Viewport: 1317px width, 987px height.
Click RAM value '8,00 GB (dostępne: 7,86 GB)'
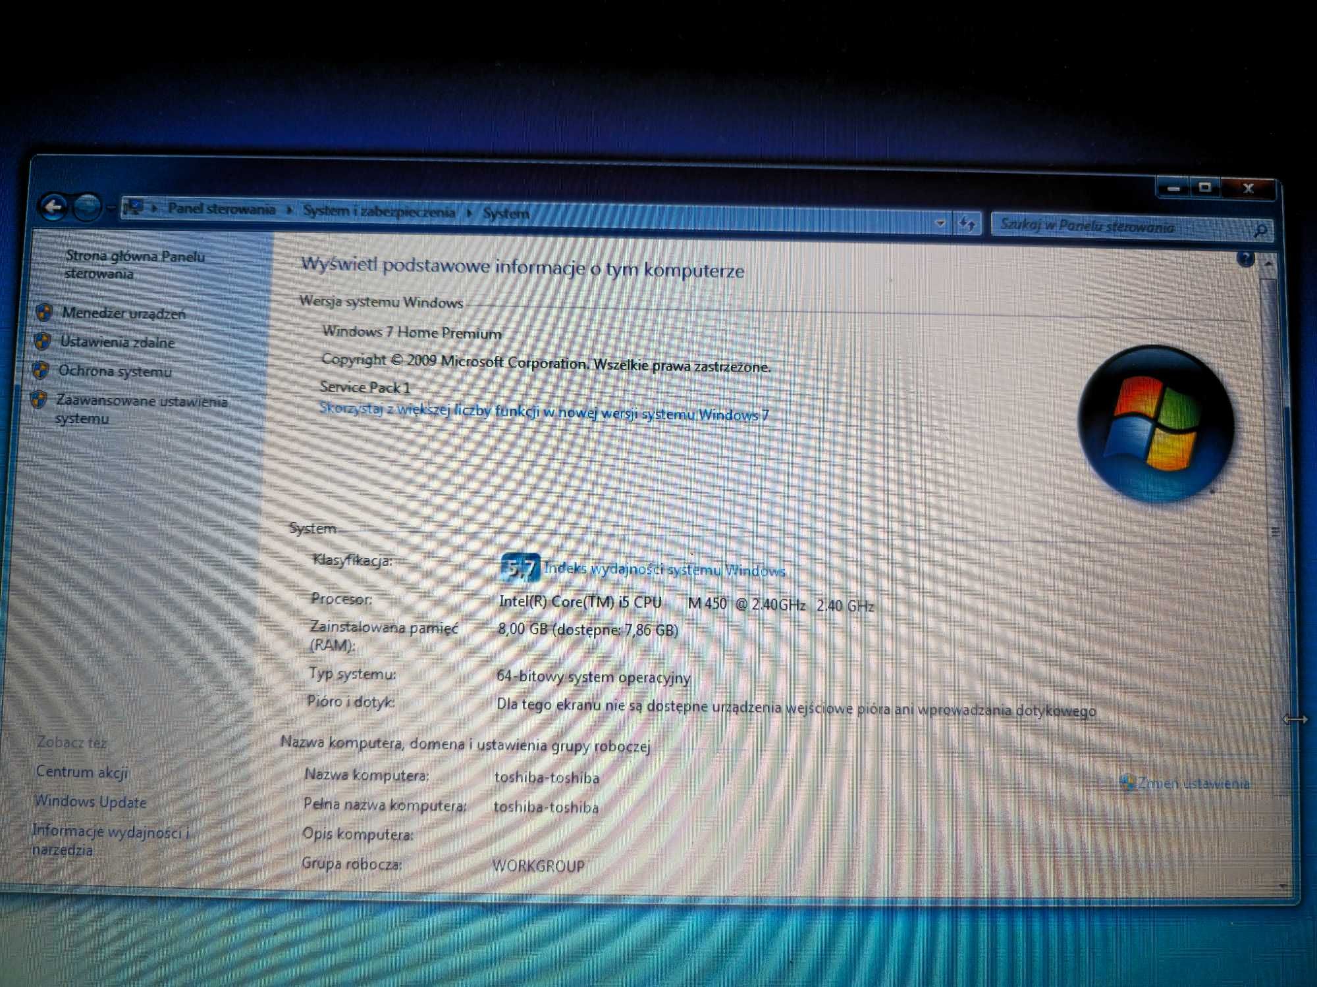pyautogui.click(x=587, y=630)
